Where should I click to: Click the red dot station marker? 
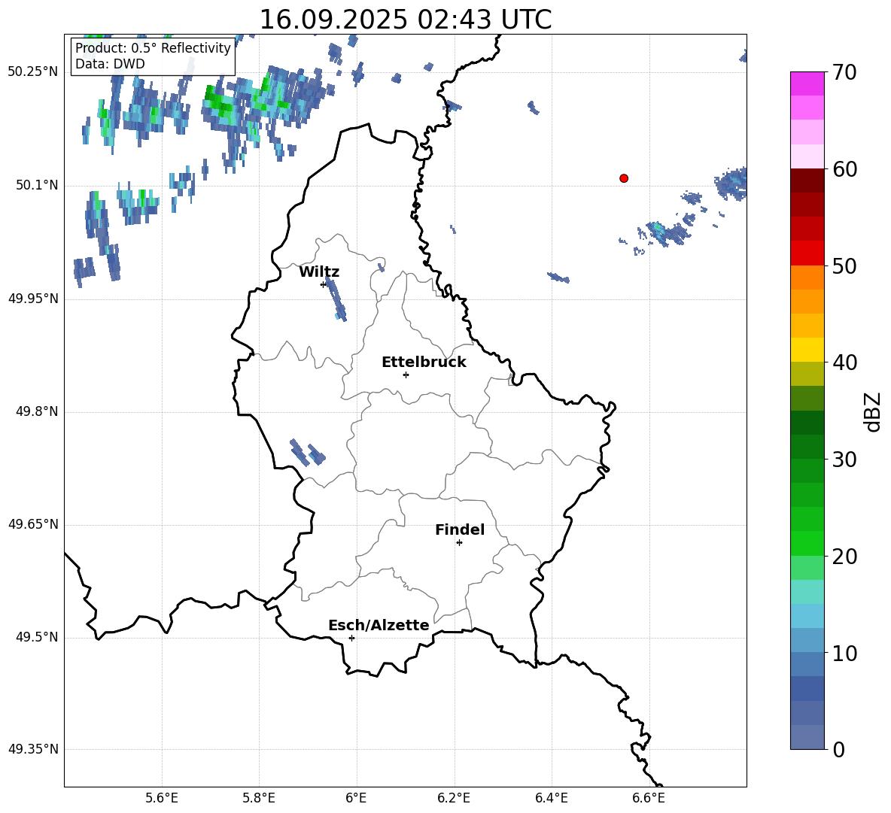pos(624,178)
